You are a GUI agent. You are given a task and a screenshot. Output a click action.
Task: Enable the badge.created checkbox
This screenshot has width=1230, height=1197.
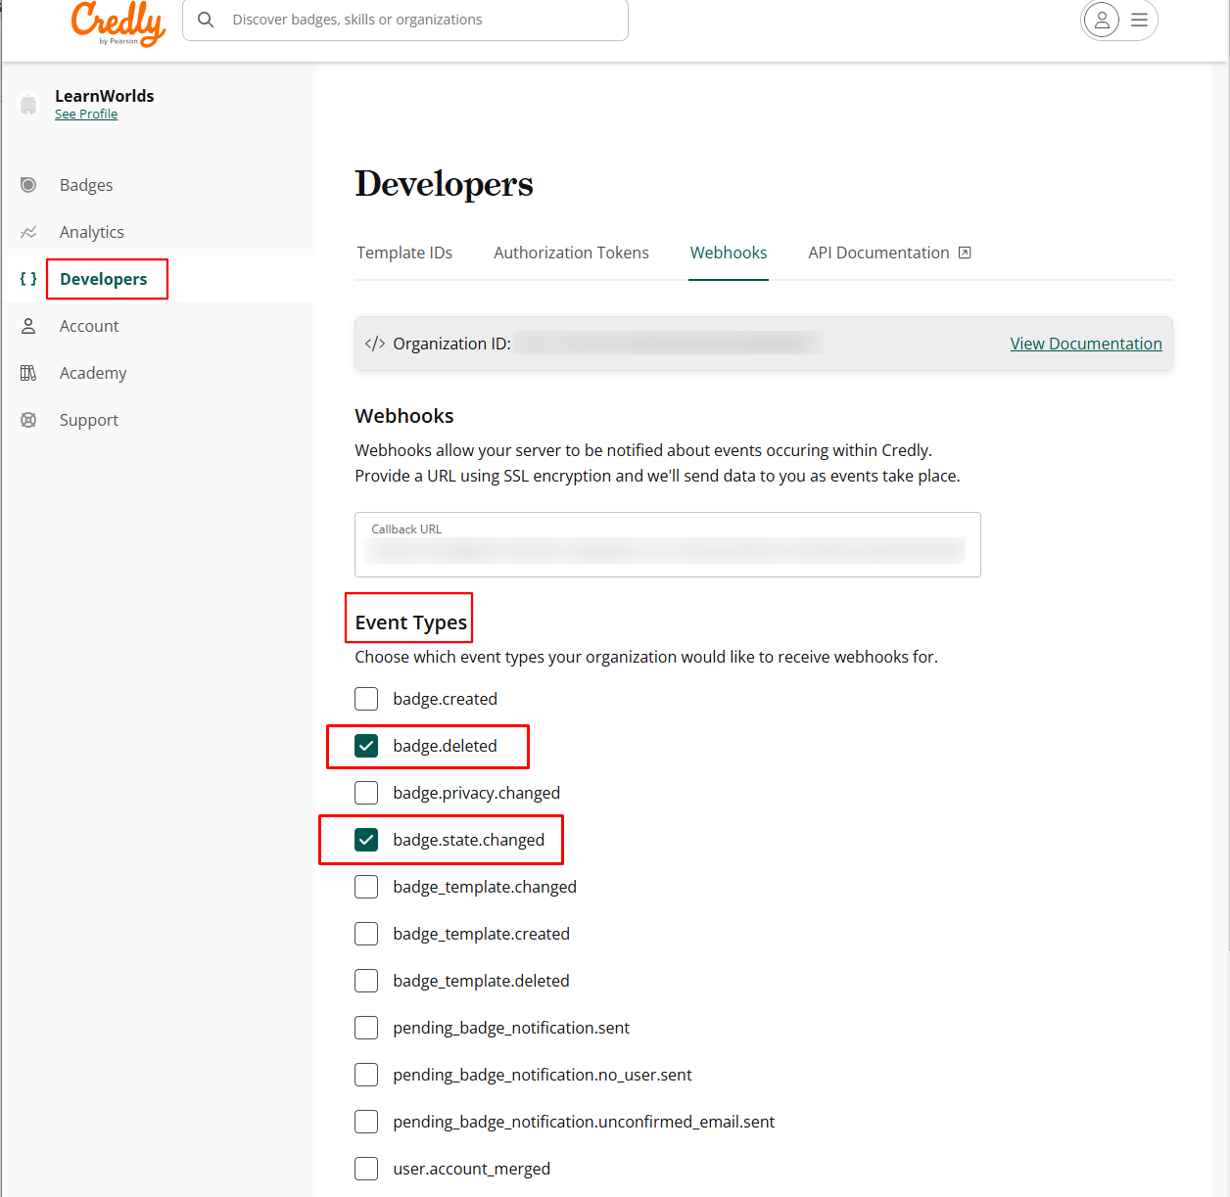click(x=366, y=699)
